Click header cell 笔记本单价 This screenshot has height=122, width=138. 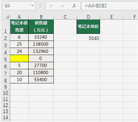coord(88,27)
